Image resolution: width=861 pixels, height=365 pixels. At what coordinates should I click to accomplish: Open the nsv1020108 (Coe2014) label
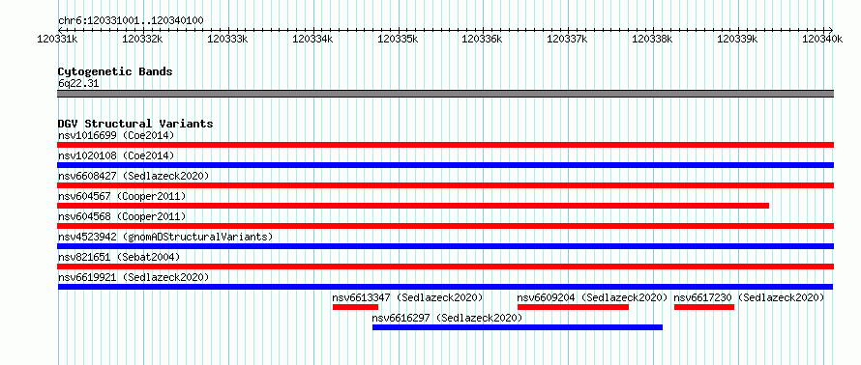click(116, 155)
